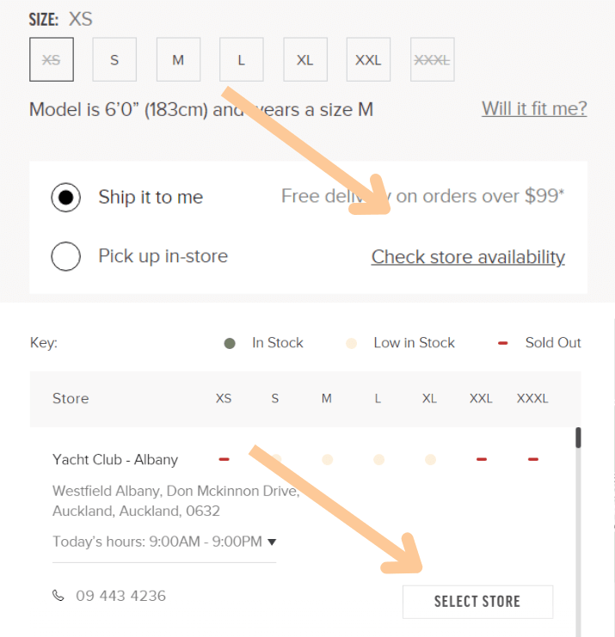Open 'Check store availability' link
This screenshot has height=637, width=615.
click(468, 257)
